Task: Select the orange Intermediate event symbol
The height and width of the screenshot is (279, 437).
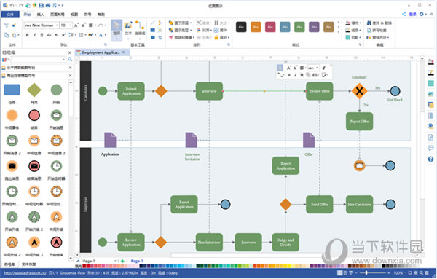Action: click(12, 115)
